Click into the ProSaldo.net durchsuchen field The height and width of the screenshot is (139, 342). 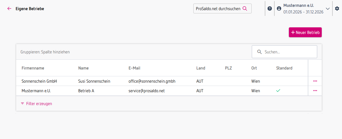point(218,8)
